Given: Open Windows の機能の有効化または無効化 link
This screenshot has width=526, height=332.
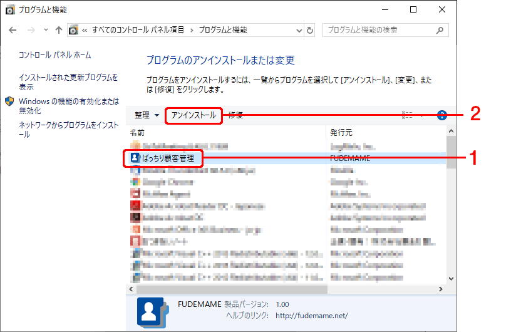Looking at the screenshot, I should [x=69, y=106].
